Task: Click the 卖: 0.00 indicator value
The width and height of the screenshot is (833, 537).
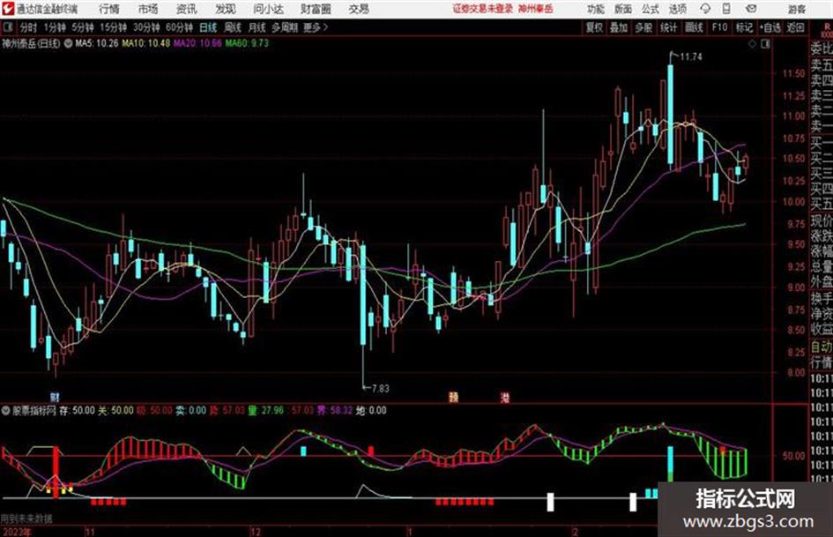Action: tap(190, 410)
